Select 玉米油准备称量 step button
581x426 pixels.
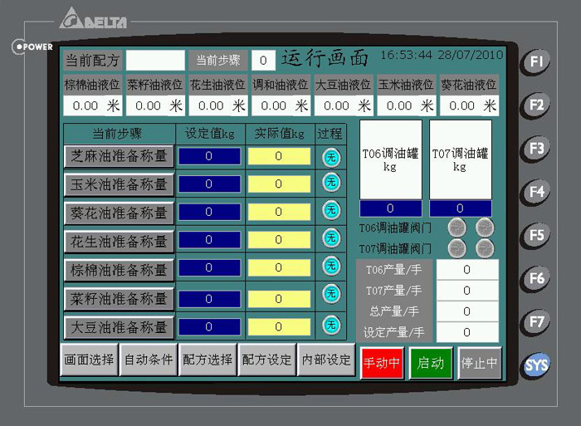(119, 184)
